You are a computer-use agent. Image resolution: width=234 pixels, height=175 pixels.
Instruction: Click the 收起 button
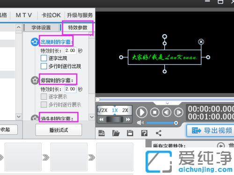pos(8,130)
